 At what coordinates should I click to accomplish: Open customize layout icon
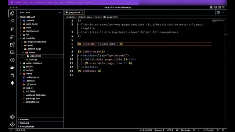click(223, 7)
